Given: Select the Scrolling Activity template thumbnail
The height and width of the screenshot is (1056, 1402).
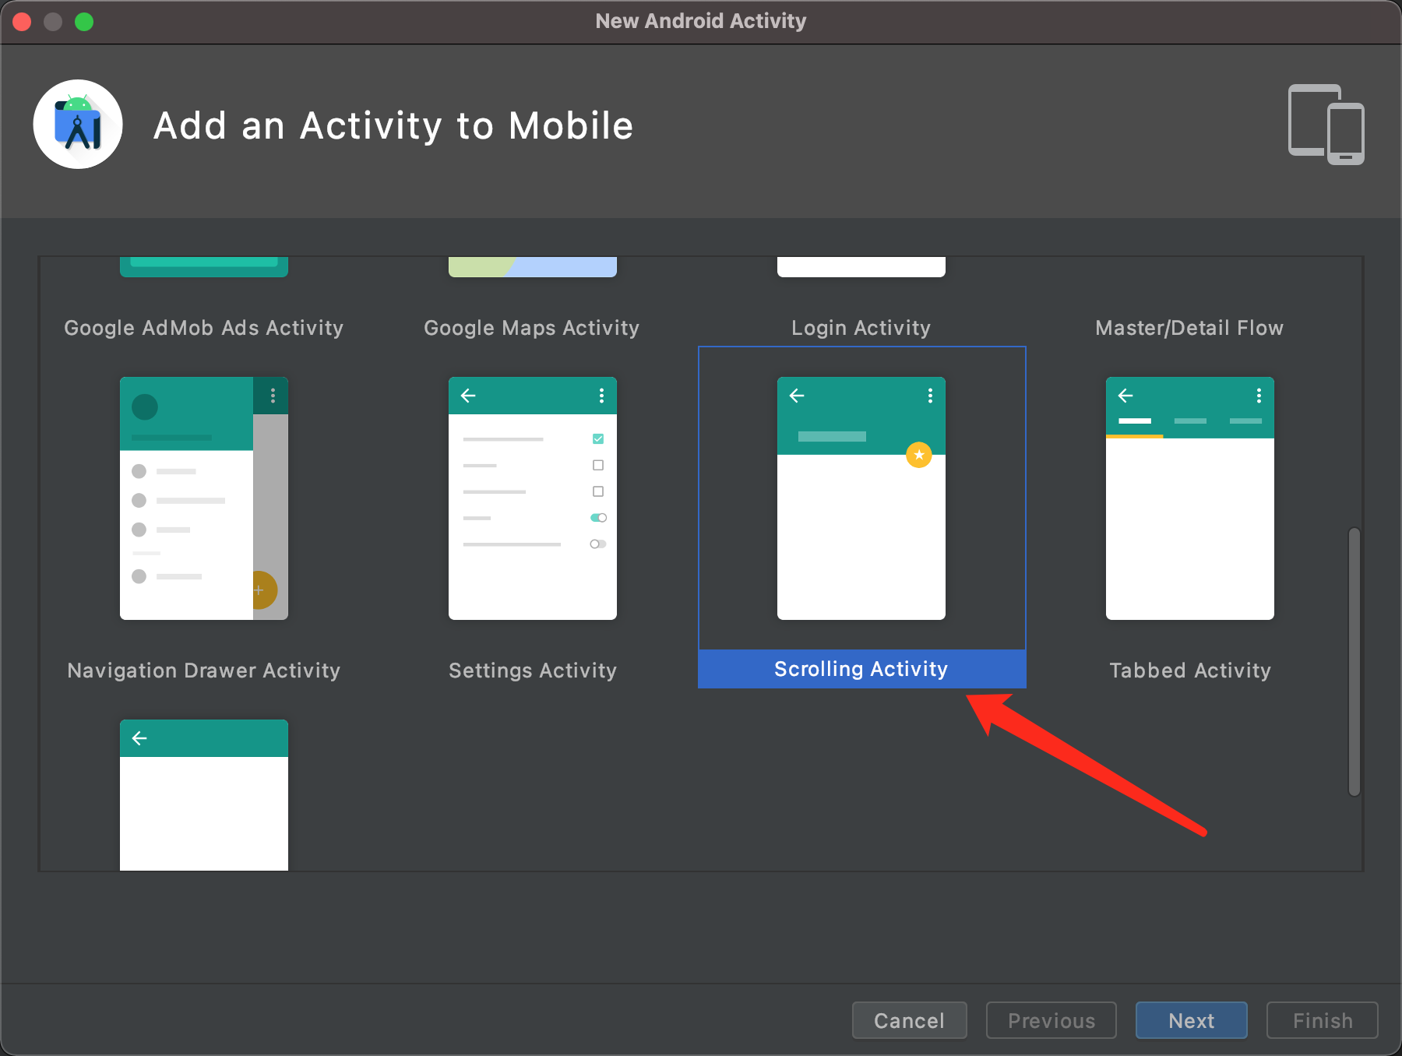Looking at the screenshot, I should tap(861, 498).
